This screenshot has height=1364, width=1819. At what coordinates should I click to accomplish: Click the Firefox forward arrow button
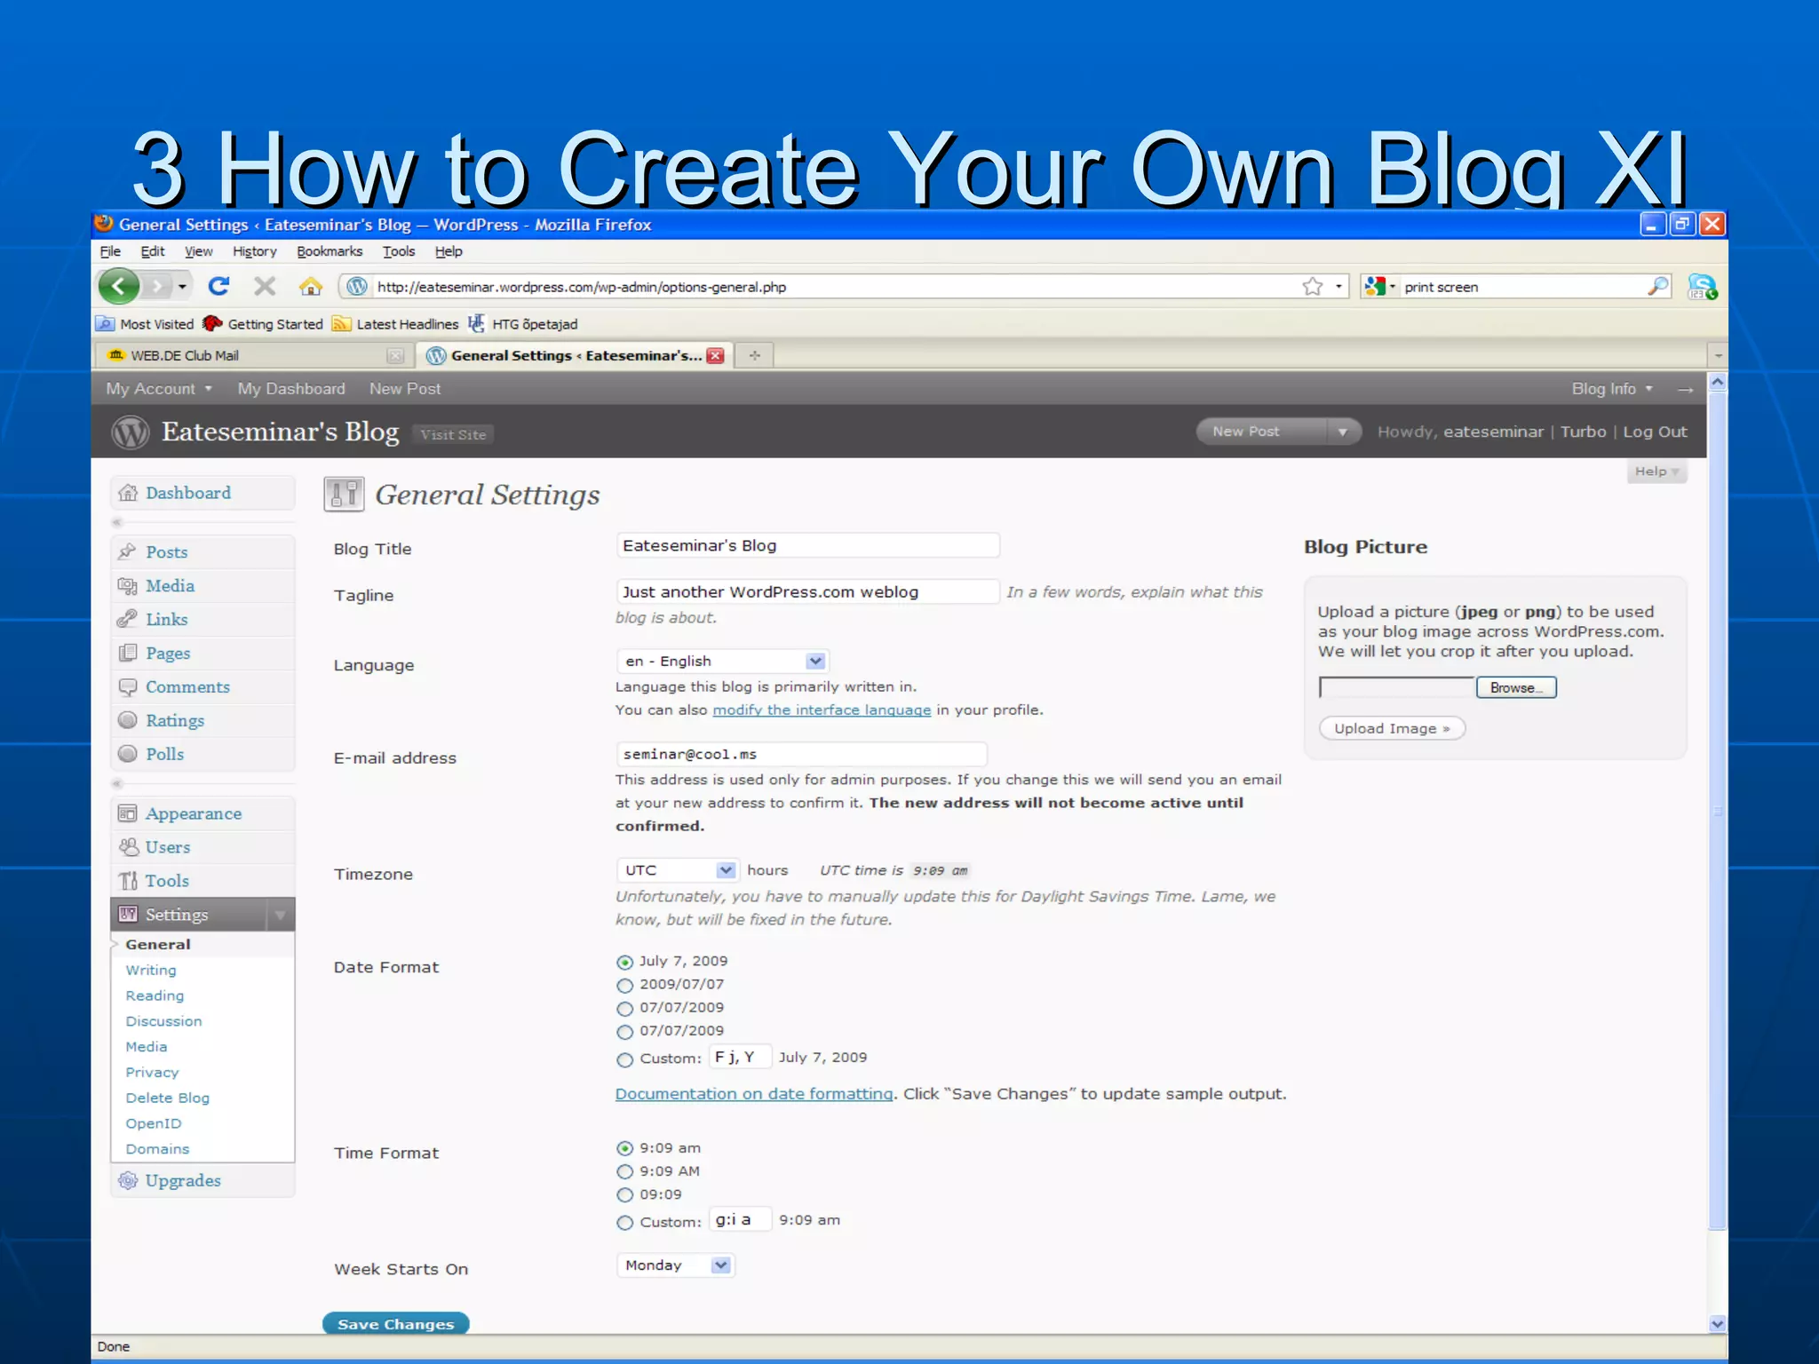pos(158,286)
